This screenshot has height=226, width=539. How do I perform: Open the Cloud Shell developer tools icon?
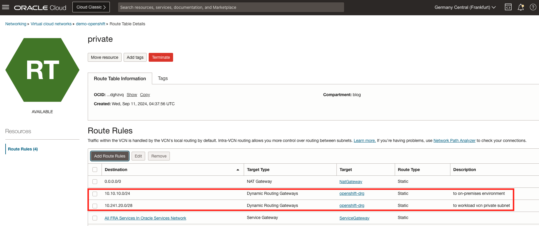click(x=508, y=7)
